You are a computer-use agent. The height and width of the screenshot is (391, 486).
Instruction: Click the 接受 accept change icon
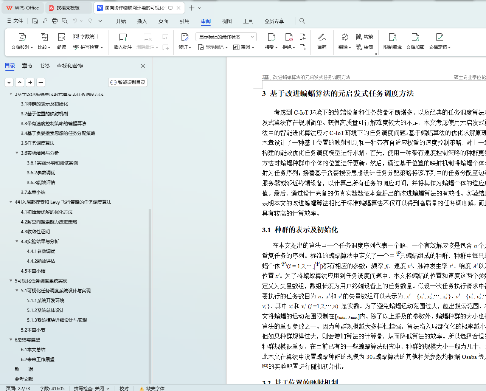271,37
